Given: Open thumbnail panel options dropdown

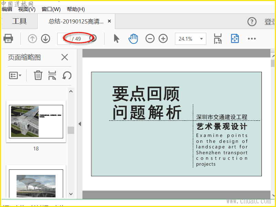Looking at the screenshot, I should point(16,75).
